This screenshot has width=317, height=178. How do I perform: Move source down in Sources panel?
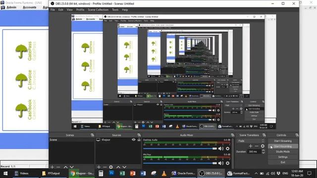click(124, 167)
